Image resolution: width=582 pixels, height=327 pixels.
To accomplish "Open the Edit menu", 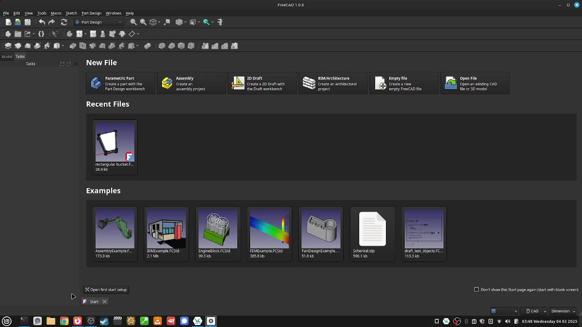I will click(17, 13).
